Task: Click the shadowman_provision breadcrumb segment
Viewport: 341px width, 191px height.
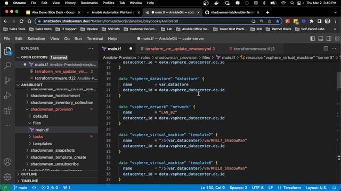Action: click(x=176, y=57)
